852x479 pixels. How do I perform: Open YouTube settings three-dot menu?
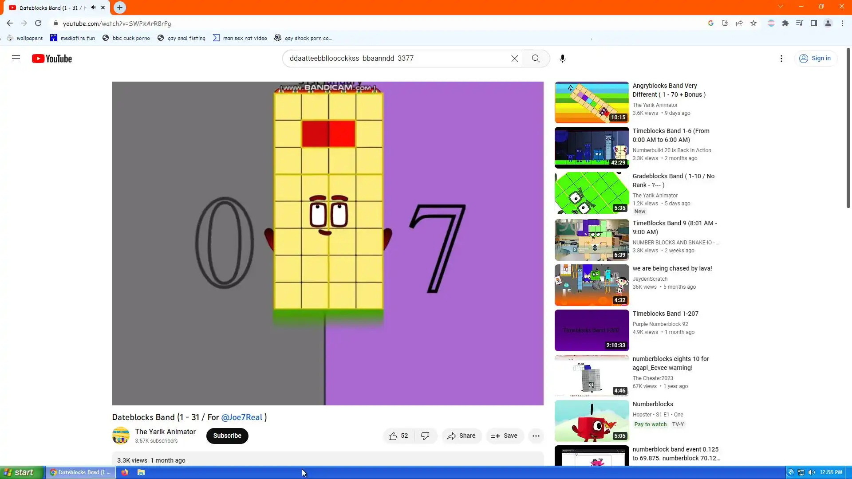pyautogui.click(x=781, y=59)
